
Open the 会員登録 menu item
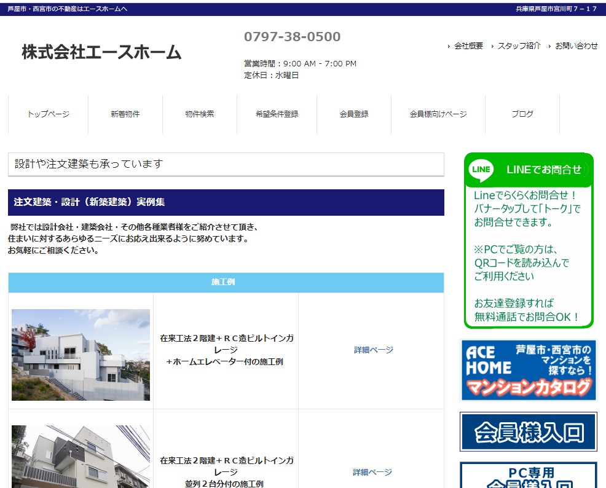pos(354,114)
